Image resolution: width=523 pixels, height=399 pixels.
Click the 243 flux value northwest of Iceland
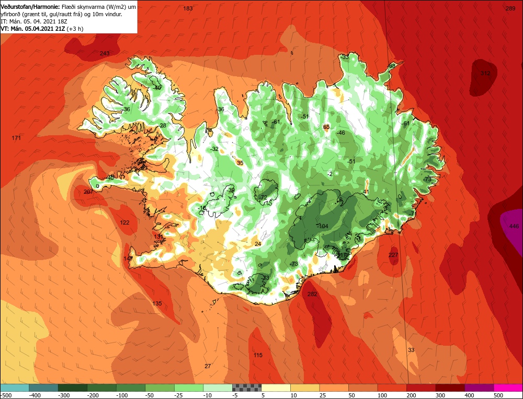[105, 53]
